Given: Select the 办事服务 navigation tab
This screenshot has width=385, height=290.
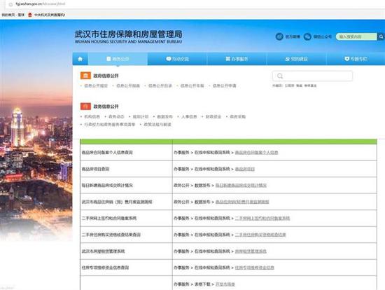Looking at the screenshot, I should click(x=237, y=59).
